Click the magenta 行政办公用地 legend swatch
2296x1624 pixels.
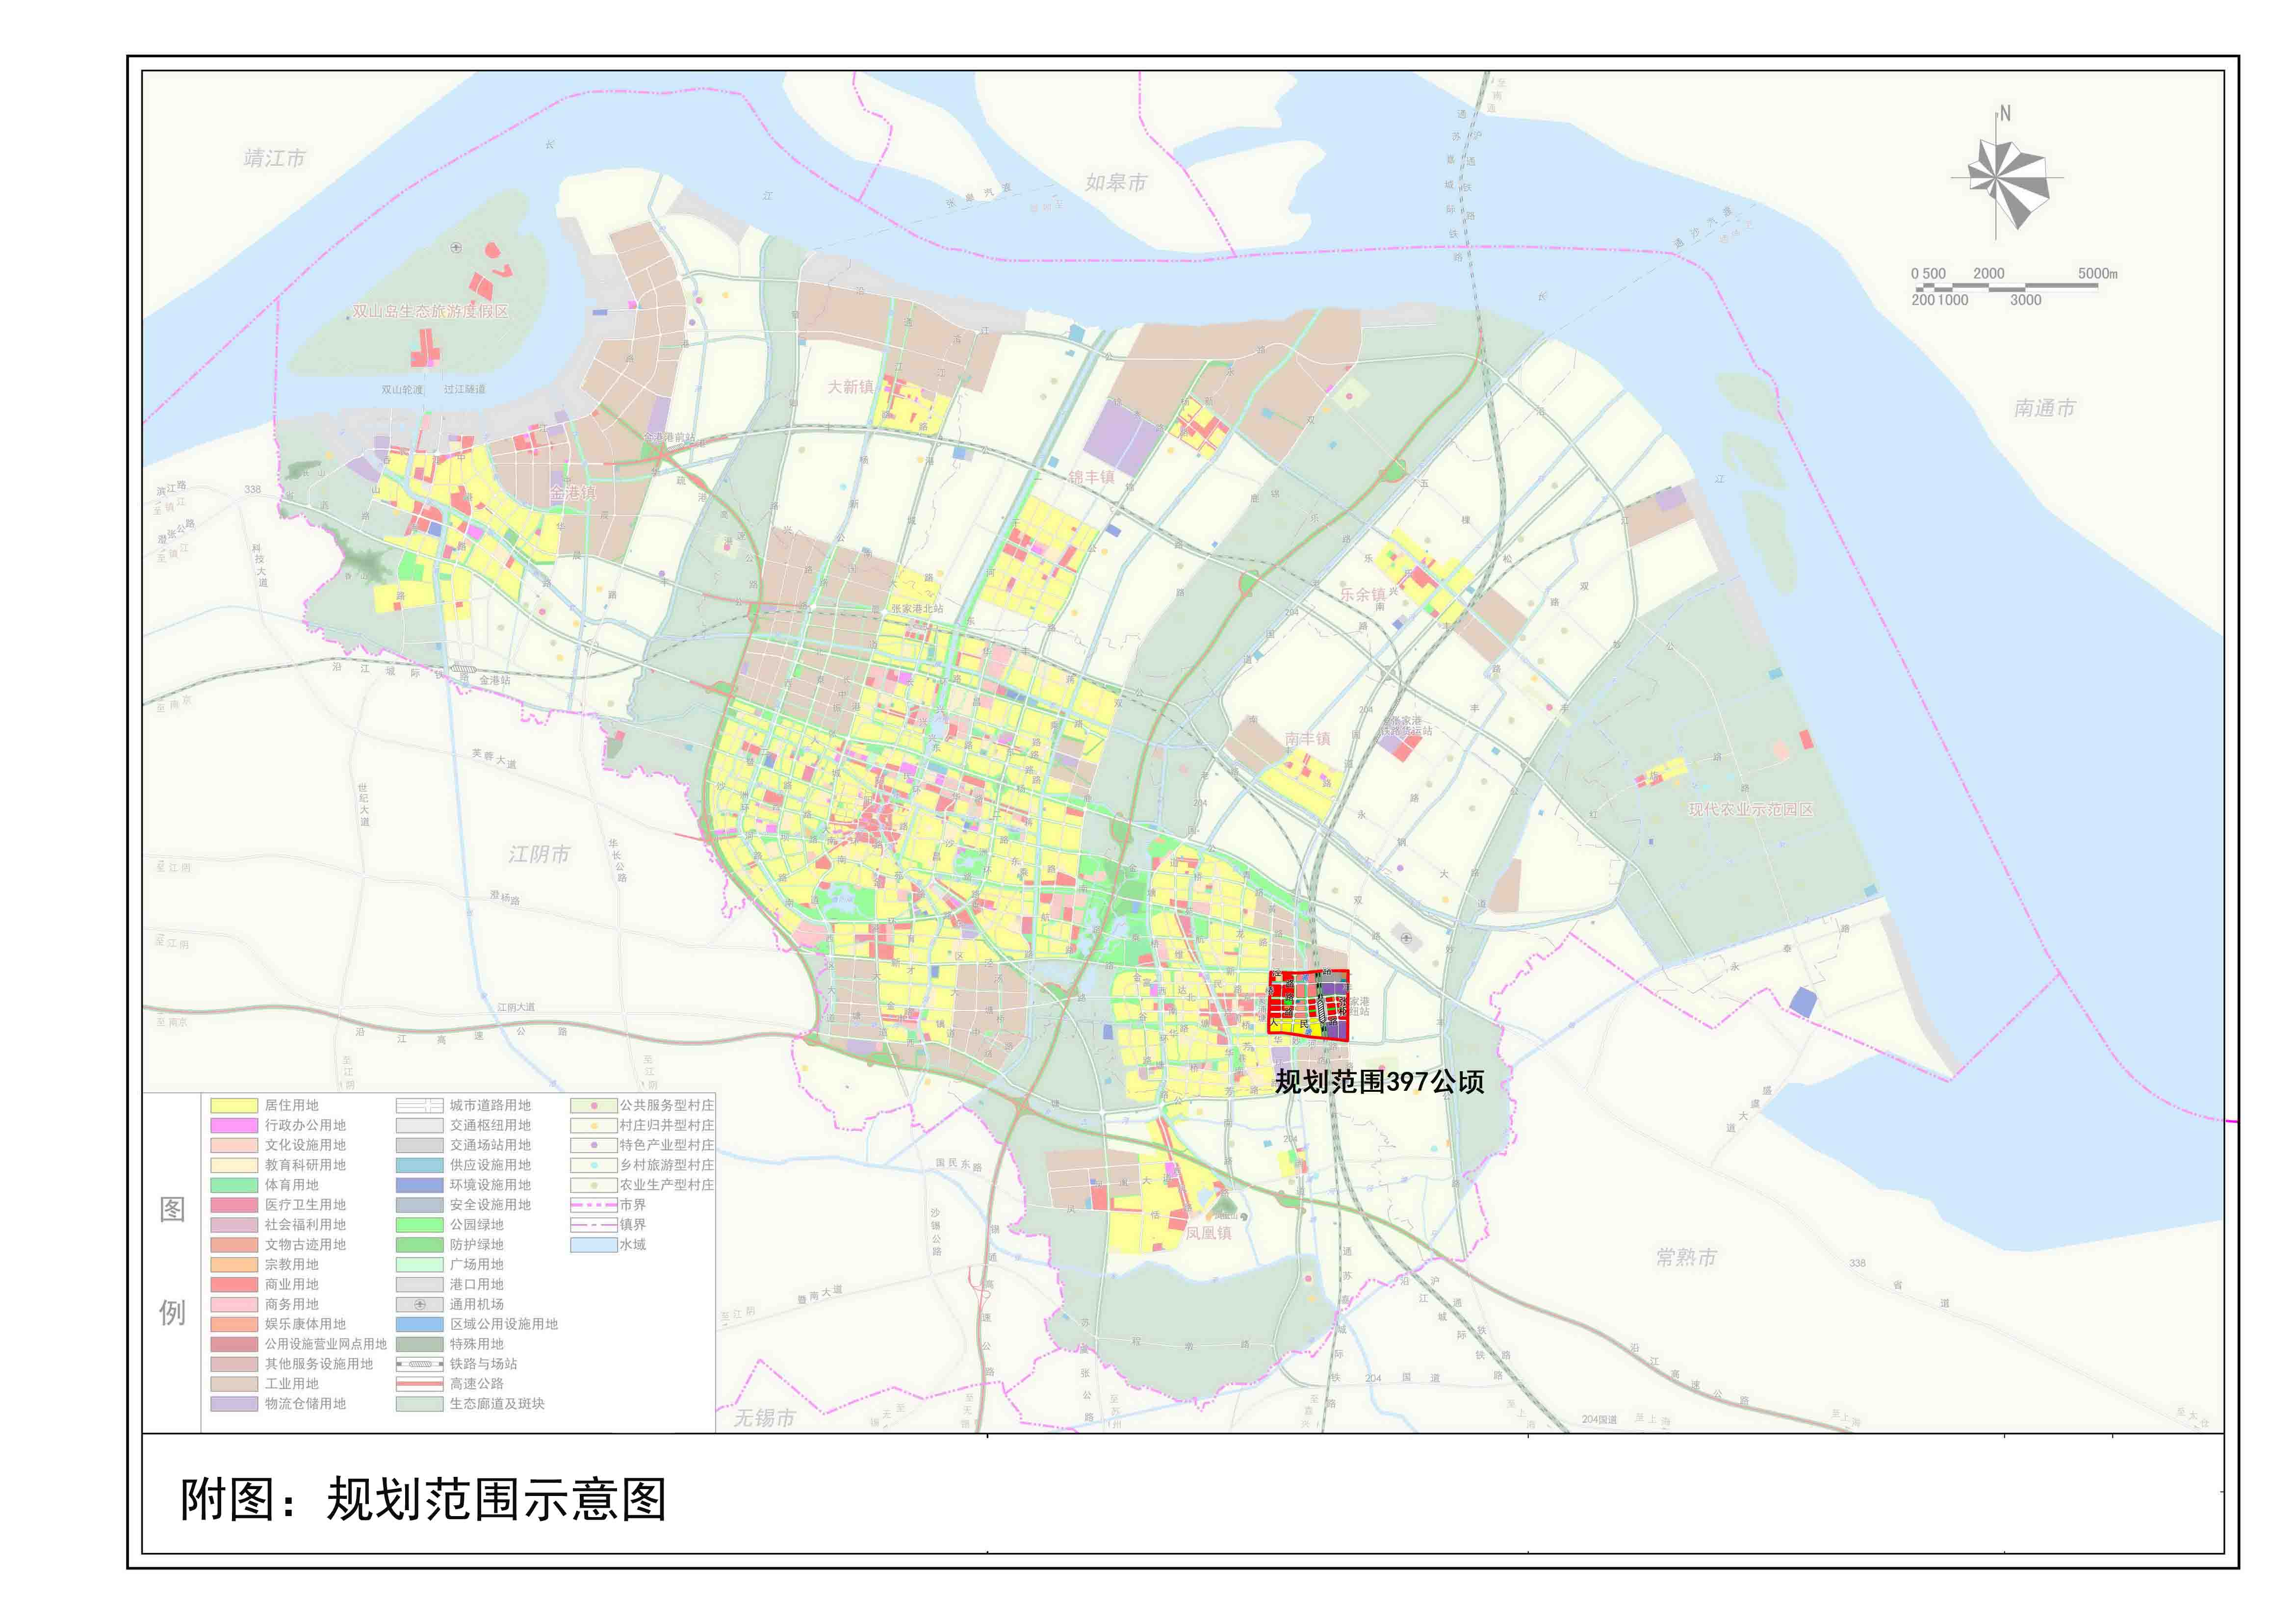234,1126
